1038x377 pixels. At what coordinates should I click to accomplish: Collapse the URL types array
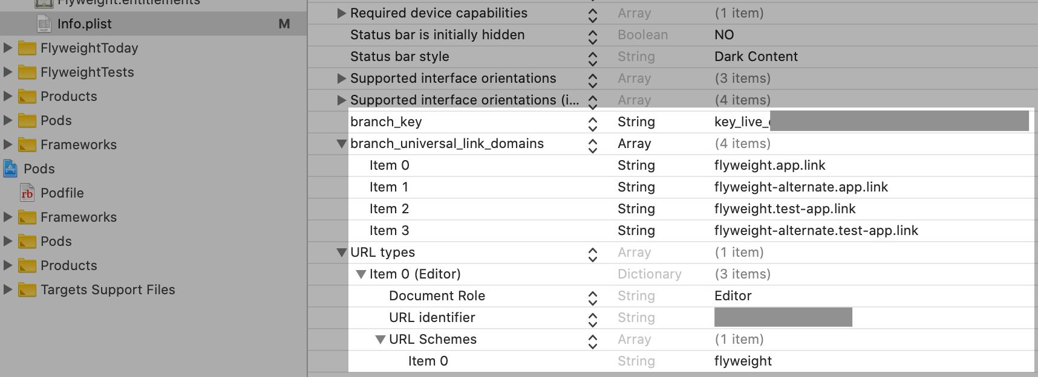click(x=342, y=253)
